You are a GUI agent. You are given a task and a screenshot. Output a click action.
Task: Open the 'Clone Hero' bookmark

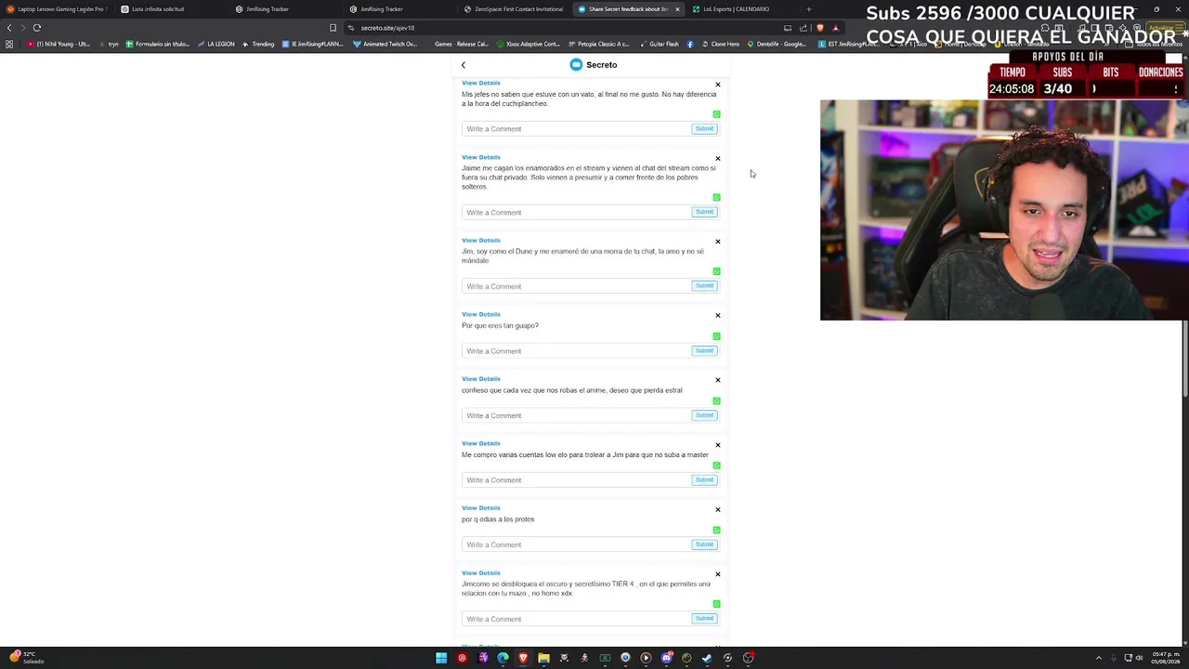[x=719, y=45]
